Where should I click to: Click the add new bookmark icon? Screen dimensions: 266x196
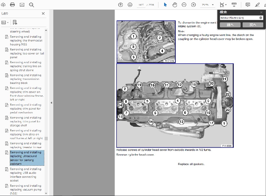[x=15, y=22]
